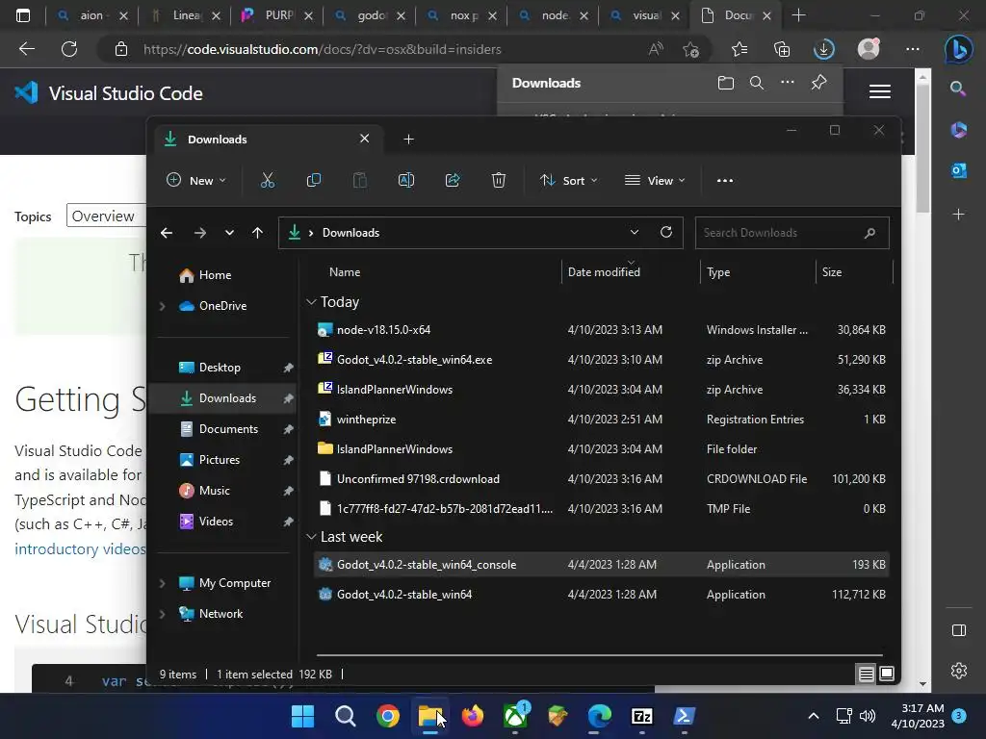The height and width of the screenshot is (739, 986).
Task: Open downloads folder icon in Edge Downloads panel
Action: pyautogui.click(x=726, y=83)
